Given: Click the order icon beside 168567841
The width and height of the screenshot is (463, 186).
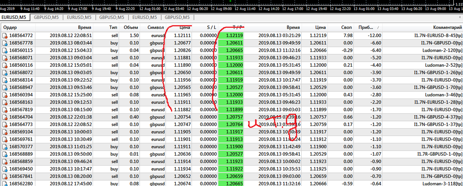Looking at the screenshot, I should coord(5,177).
